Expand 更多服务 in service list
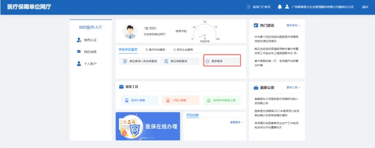 click(x=222, y=61)
